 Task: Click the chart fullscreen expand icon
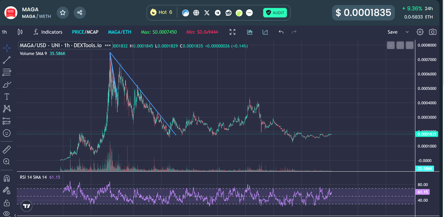tap(232, 32)
